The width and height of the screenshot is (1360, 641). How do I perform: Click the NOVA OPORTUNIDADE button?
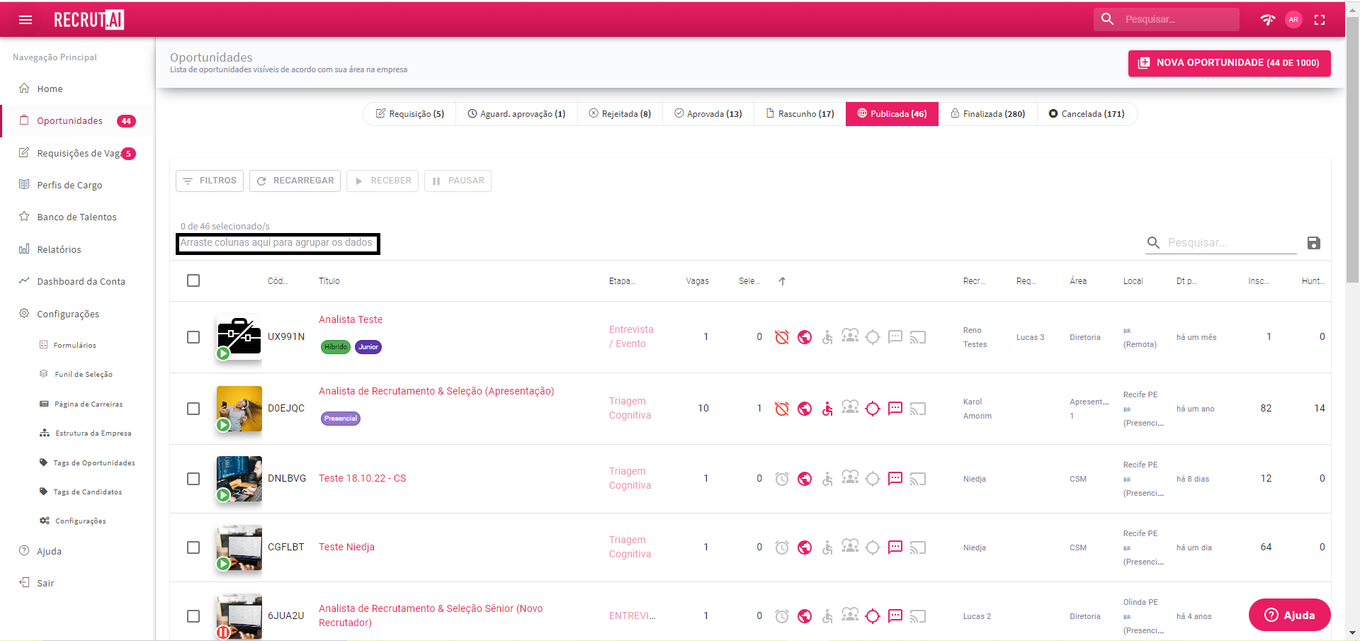[x=1229, y=63]
